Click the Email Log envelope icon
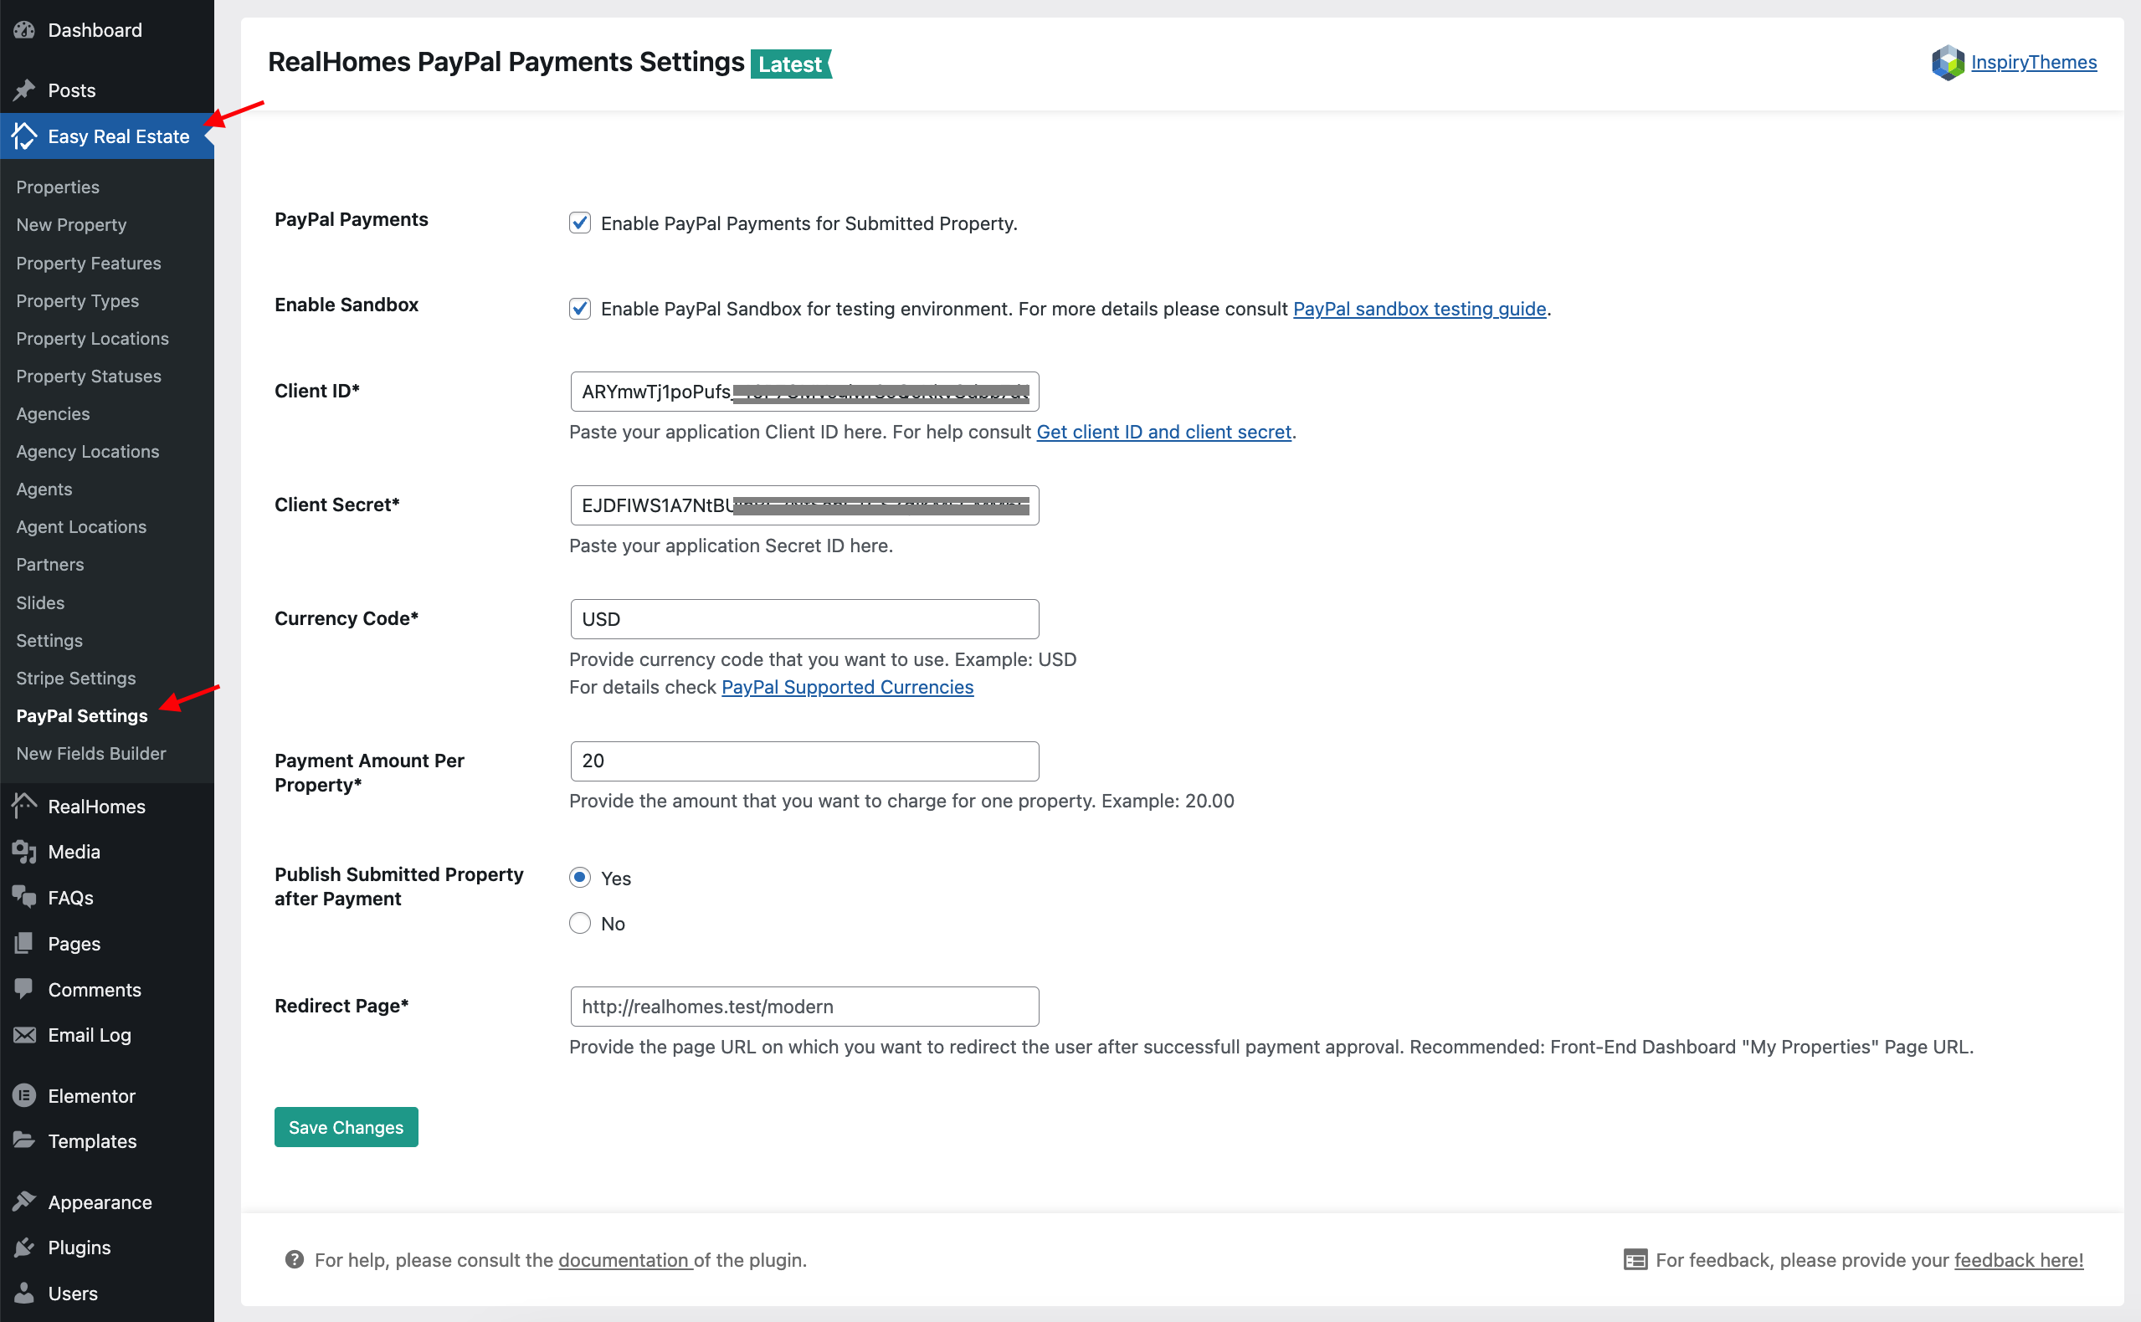Screen dimensions: 2141x1322 tap(24, 1035)
